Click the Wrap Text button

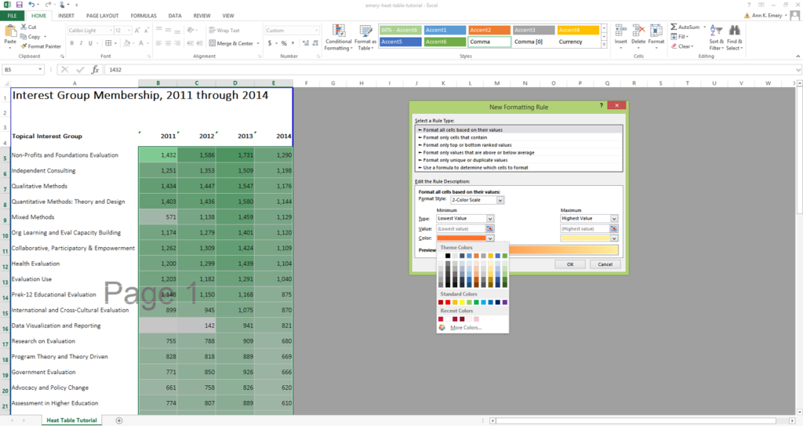(x=224, y=31)
